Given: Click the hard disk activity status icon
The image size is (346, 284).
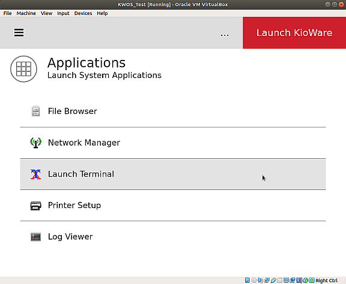Looking at the screenshot, I should click(x=247, y=280).
